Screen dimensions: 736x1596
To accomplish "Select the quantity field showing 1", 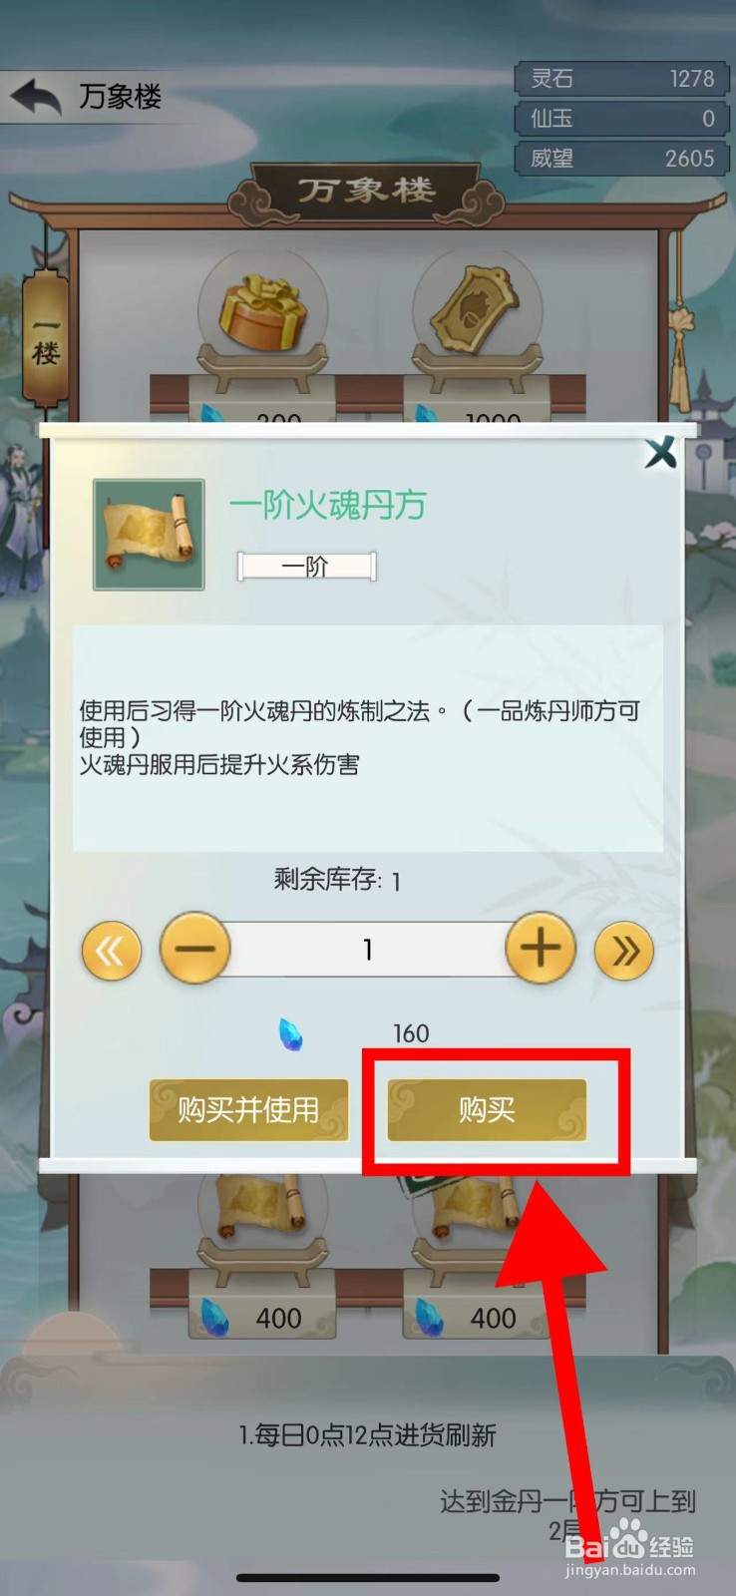I will 368,949.
